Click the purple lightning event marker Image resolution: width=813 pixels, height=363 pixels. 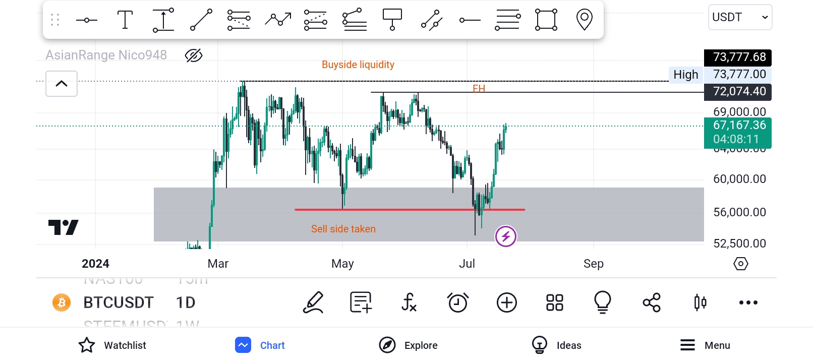506,236
